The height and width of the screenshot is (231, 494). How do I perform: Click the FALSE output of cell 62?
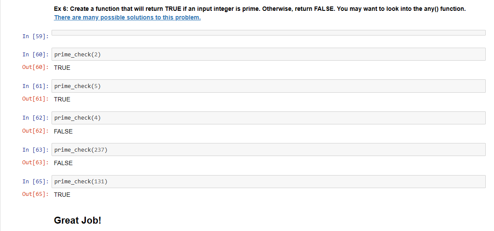click(63, 131)
